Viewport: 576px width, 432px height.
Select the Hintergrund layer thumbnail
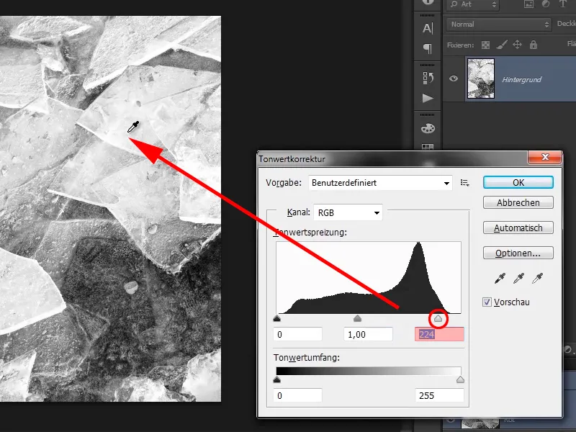pos(481,78)
